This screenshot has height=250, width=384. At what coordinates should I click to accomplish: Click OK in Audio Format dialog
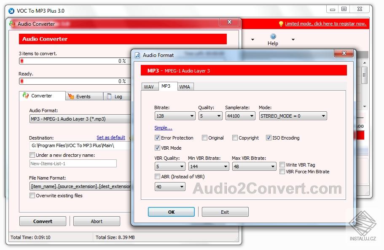171,212
